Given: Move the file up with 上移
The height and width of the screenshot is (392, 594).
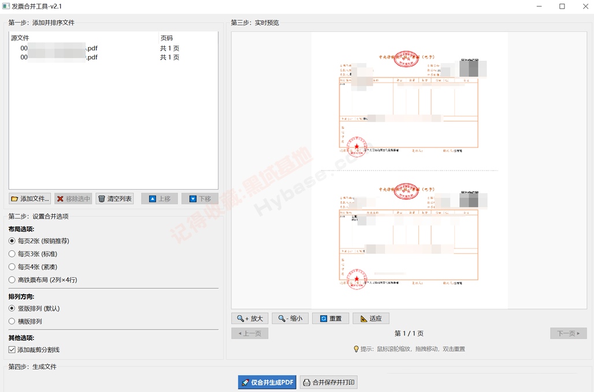Looking at the screenshot, I should [159, 199].
